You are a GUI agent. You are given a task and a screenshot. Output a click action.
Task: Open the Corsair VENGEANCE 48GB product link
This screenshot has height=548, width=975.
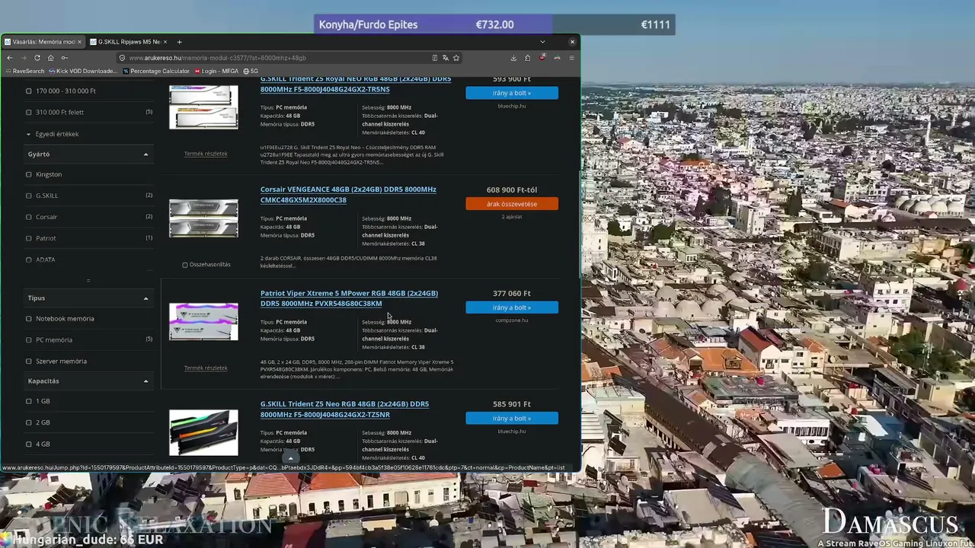[348, 195]
